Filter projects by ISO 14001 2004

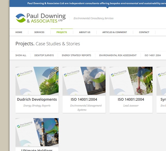click(x=153, y=55)
